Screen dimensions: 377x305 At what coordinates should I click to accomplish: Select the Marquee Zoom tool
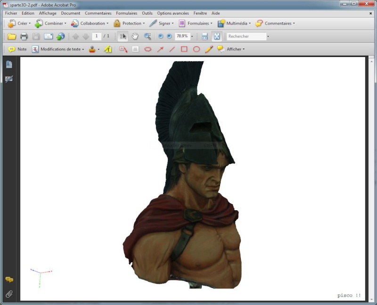click(x=148, y=36)
